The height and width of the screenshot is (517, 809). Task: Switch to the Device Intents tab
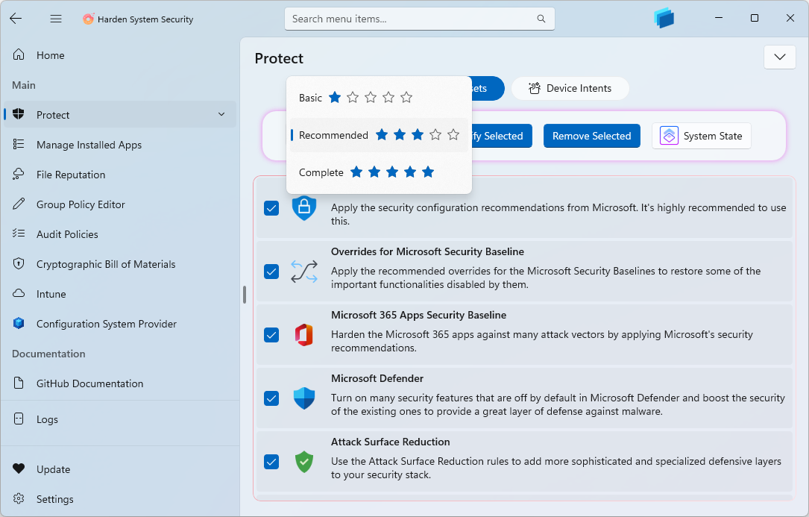tap(570, 88)
